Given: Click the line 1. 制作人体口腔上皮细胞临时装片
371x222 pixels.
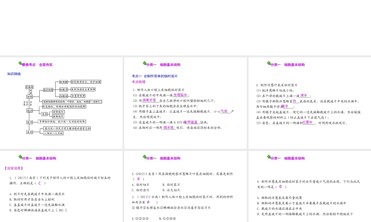Looking at the screenshot, I should [158, 90].
